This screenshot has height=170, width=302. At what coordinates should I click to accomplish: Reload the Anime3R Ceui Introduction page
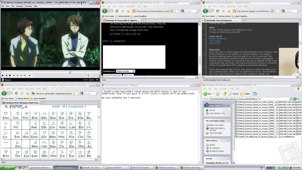pyautogui.click(x=218, y=11)
